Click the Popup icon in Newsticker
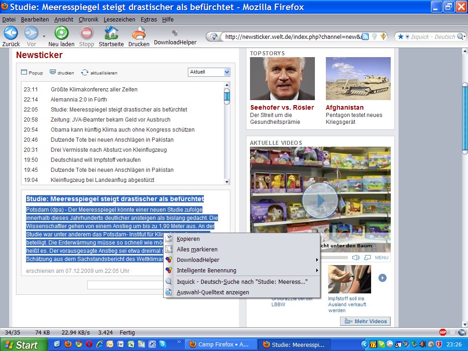The height and width of the screenshot is (351, 468). pos(24,72)
